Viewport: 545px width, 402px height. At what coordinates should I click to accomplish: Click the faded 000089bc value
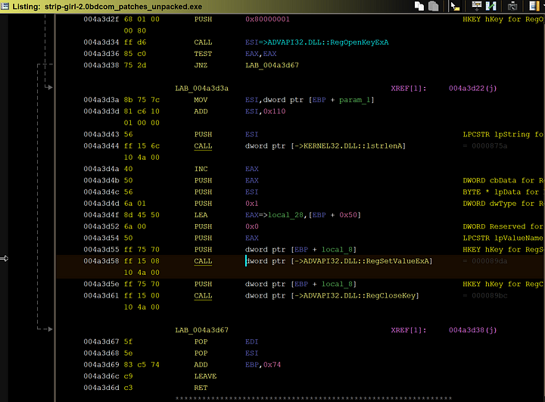(490, 295)
